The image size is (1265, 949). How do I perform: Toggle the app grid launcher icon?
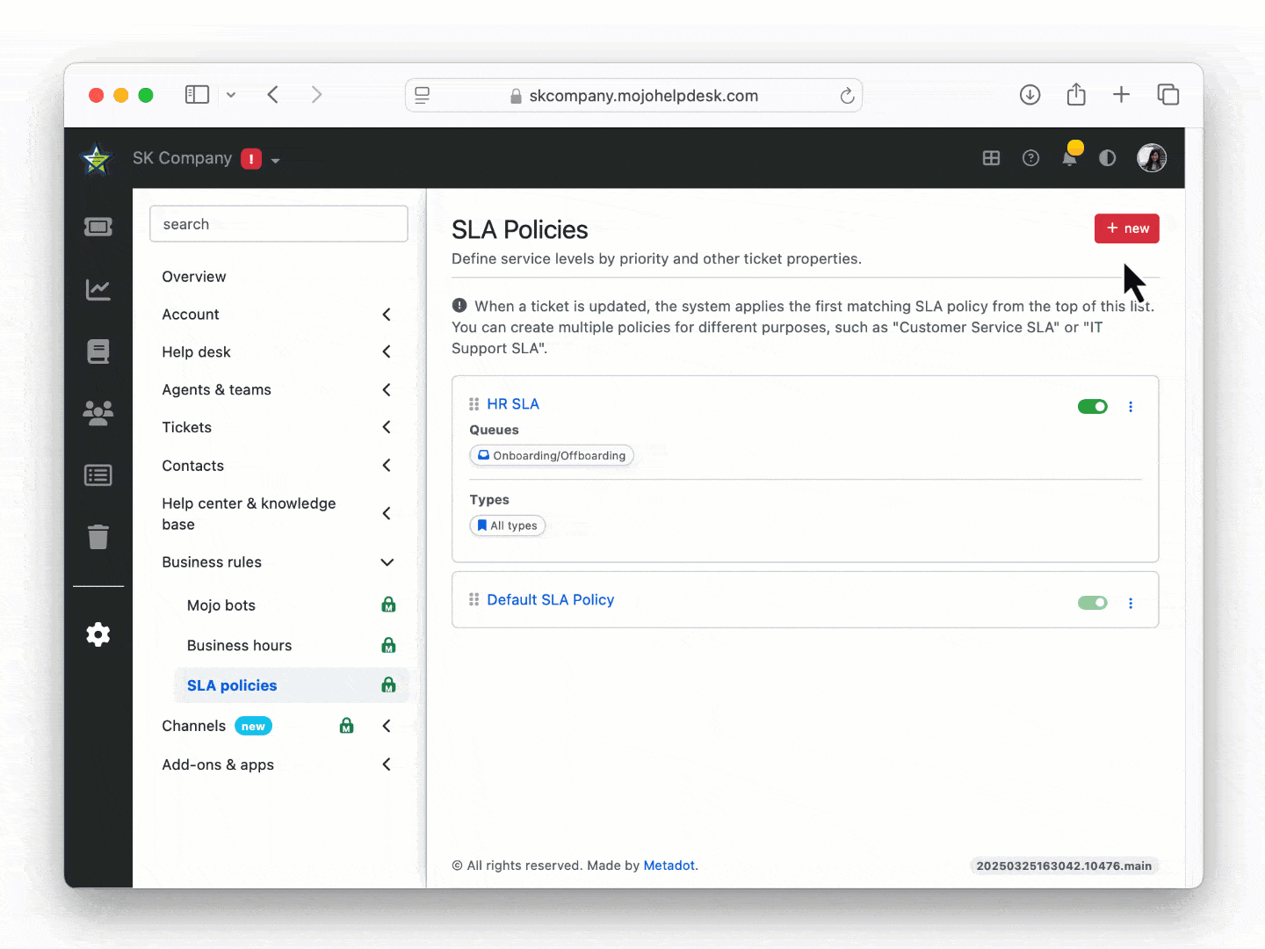coord(992,158)
